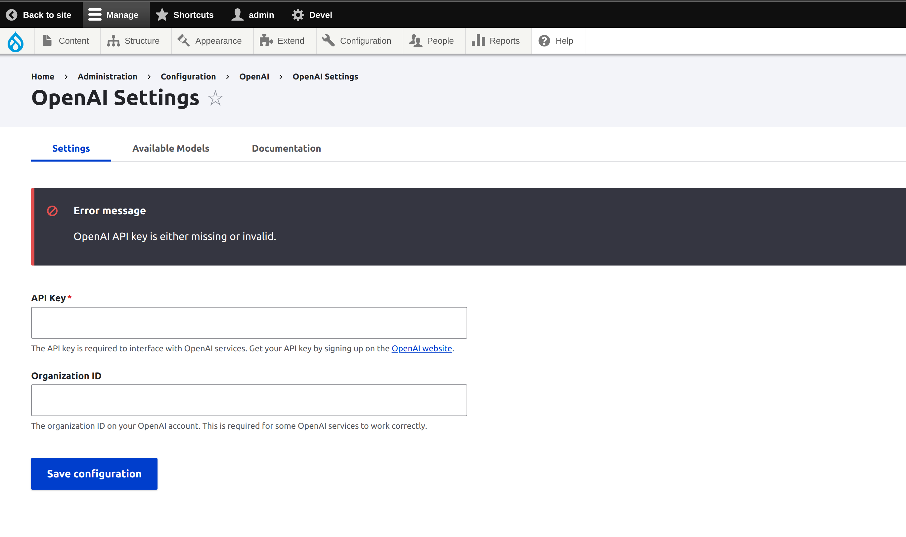Click the Reports bar-chart icon

coord(478,40)
